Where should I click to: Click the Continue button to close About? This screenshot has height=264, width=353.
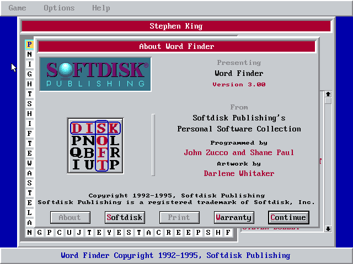pos(288,217)
